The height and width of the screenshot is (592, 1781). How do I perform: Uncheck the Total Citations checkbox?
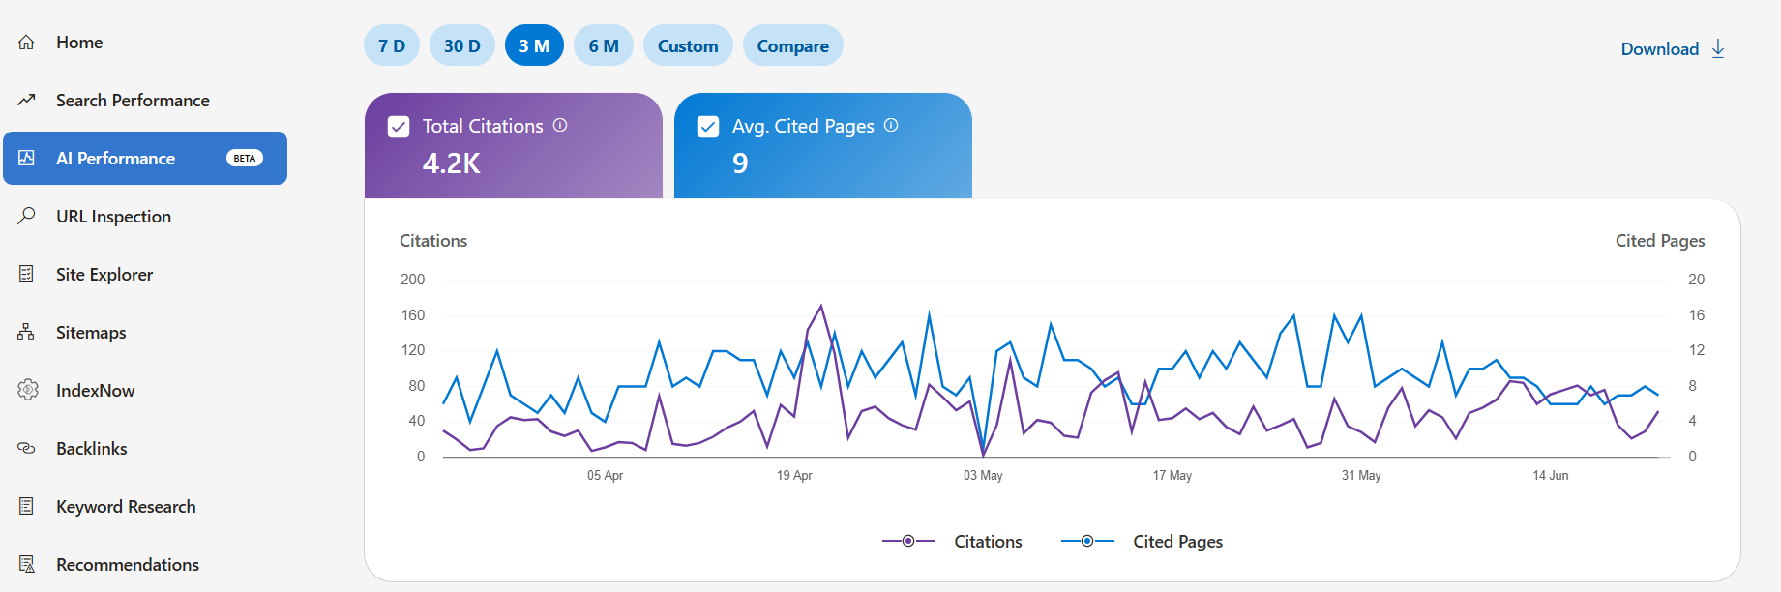pos(399,127)
